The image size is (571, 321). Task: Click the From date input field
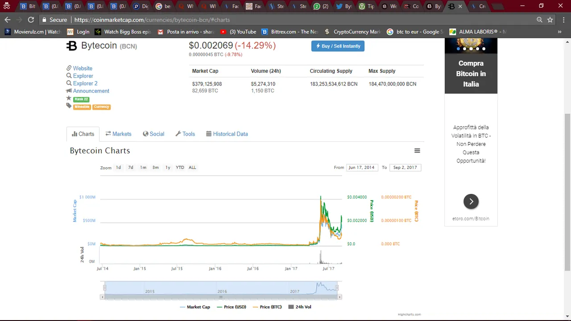pyautogui.click(x=361, y=168)
